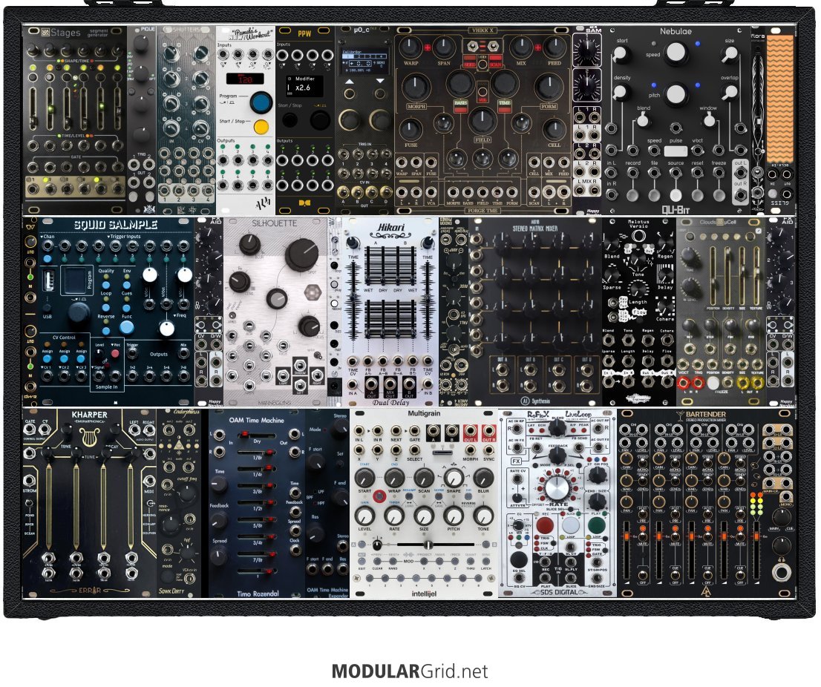Click the leftmost string fader on Kharper
Viewport: 821px width, 687px height.
click(x=49, y=504)
